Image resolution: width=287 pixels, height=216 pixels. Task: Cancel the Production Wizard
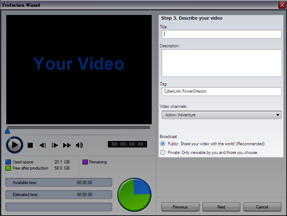click(262, 207)
